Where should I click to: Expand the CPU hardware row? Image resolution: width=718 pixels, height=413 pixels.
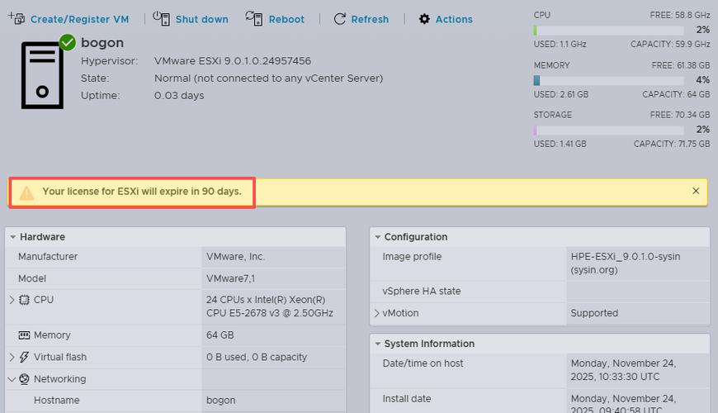tap(12, 300)
